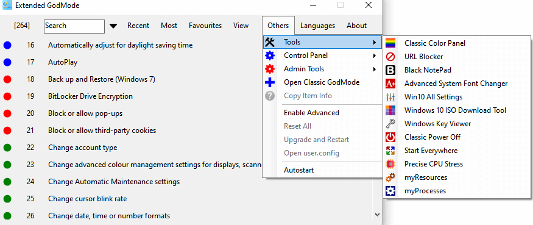Click the Start Everywhere arrows icon
The width and height of the screenshot is (533, 225).
tap(390, 151)
